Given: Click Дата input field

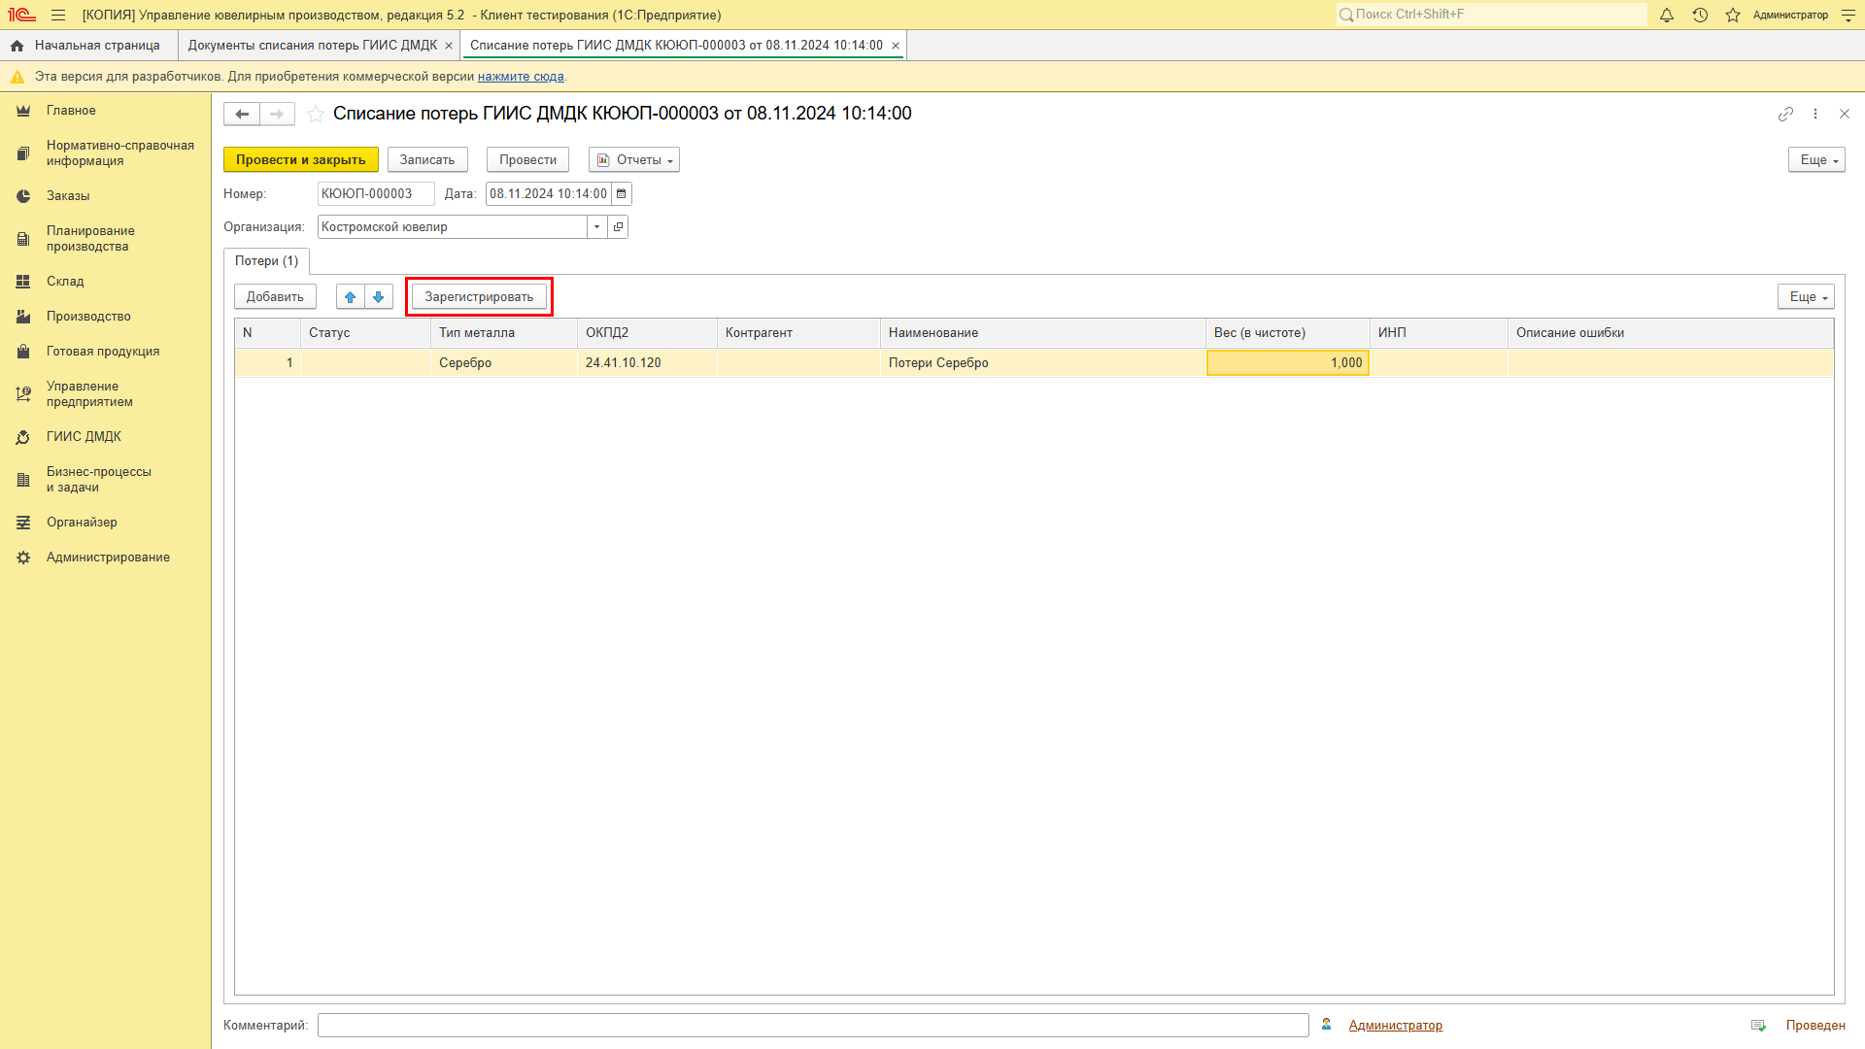Looking at the screenshot, I should coord(548,194).
